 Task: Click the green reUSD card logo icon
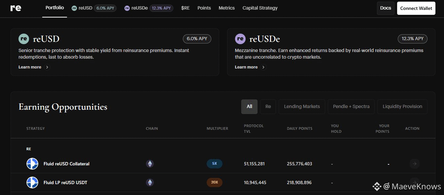point(24,39)
